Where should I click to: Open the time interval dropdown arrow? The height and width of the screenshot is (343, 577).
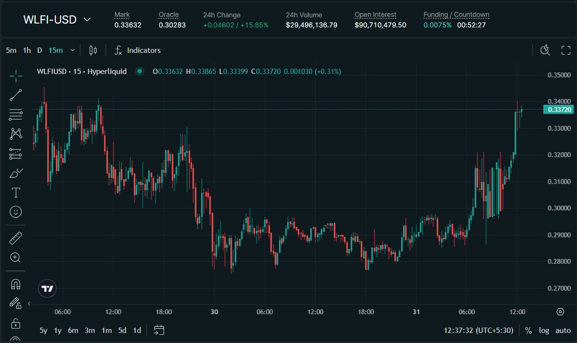tap(72, 50)
